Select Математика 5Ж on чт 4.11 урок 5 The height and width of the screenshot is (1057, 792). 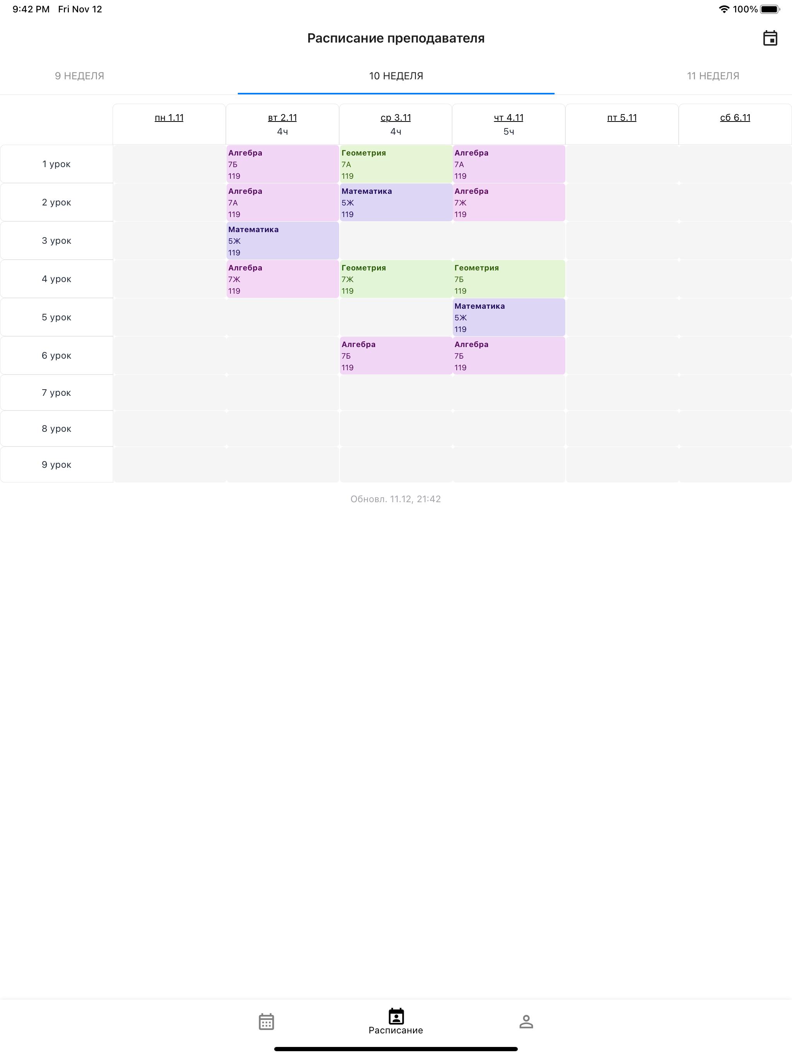(507, 317)
